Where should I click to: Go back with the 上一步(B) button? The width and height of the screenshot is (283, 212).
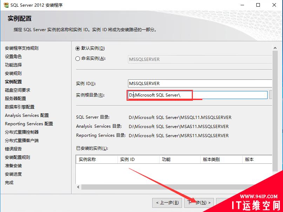click(x=167, y=203)
